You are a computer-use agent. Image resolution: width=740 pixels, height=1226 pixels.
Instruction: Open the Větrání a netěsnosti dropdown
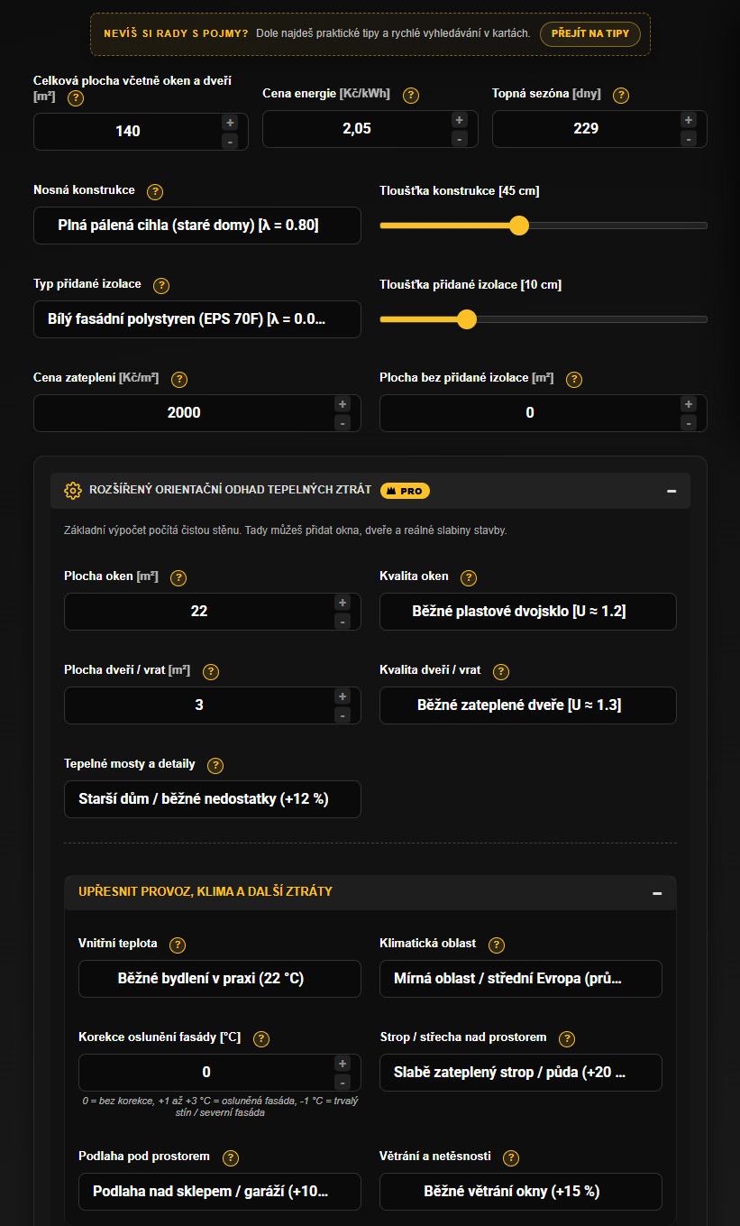pos(521,1192)
